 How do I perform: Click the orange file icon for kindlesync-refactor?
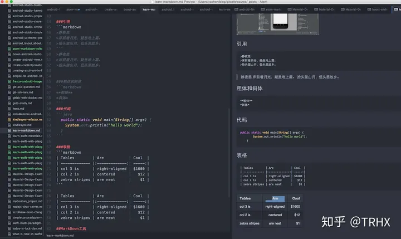[x=9, y=119]
